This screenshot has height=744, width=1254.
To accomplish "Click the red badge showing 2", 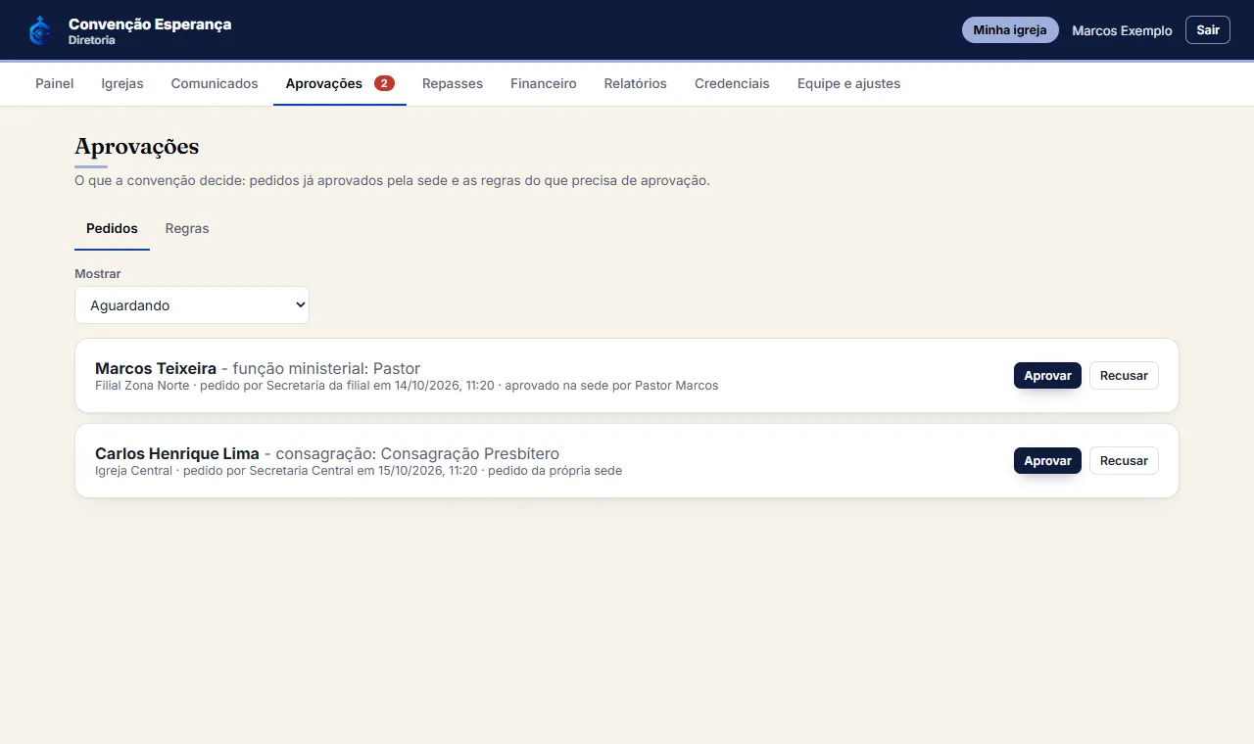I will (384, 83).
